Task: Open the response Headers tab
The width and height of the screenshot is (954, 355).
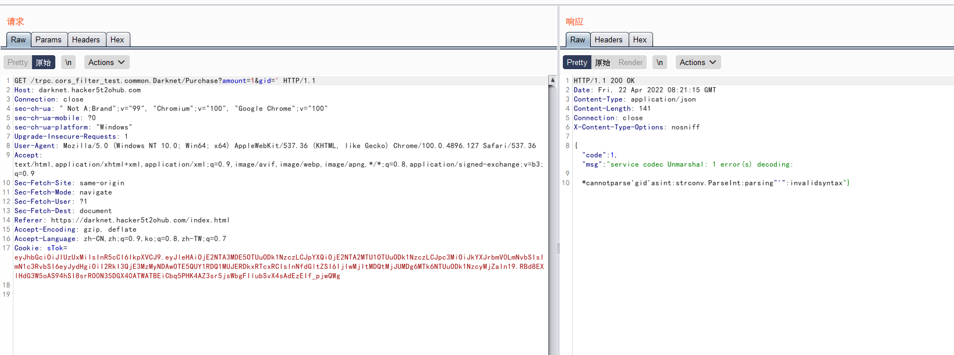Action: click(608, 40)
